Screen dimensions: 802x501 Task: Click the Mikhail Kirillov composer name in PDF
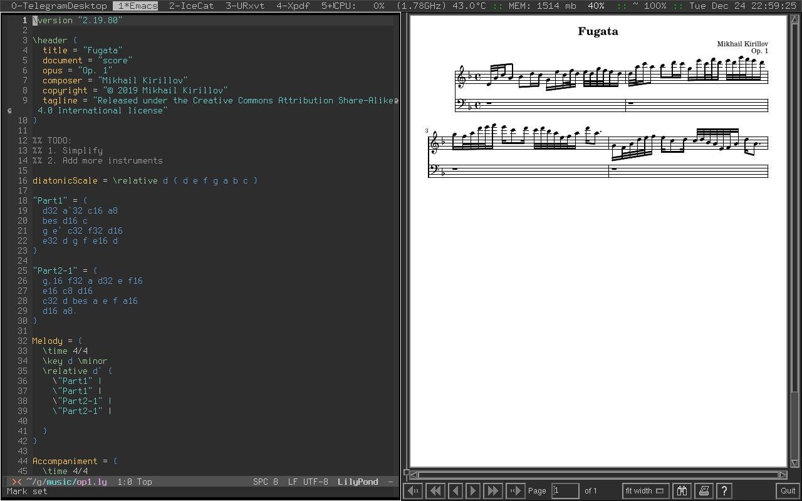pos(742,44)
